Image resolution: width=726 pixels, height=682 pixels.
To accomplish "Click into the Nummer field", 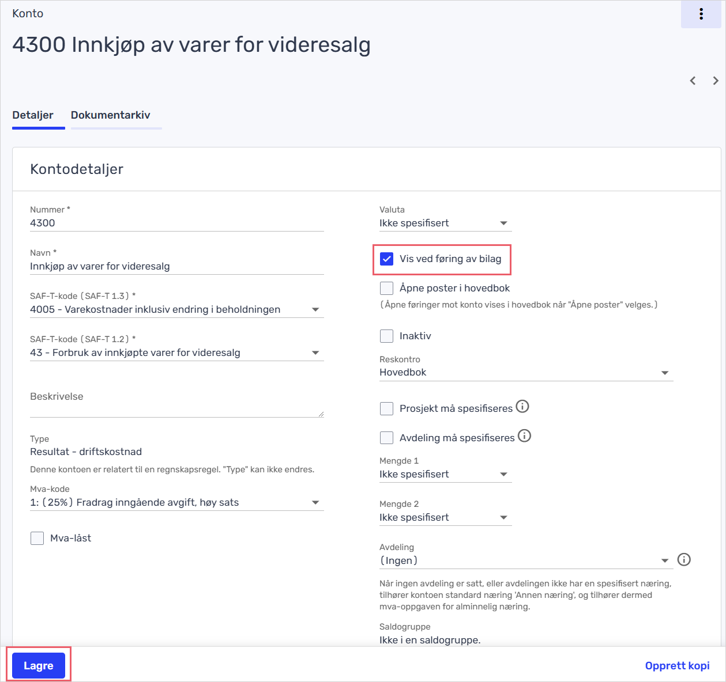I will coord(177,223).
